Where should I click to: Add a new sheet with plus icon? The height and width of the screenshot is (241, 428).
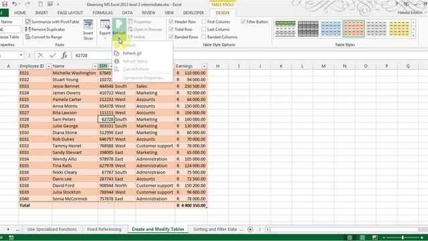(250, 229)
